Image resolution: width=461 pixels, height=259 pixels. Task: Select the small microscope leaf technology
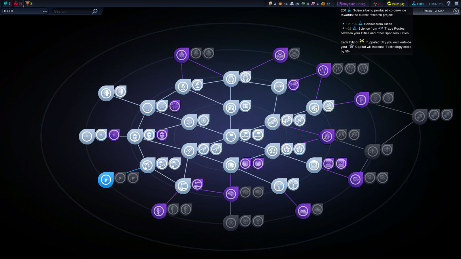[x=197, y=85]
